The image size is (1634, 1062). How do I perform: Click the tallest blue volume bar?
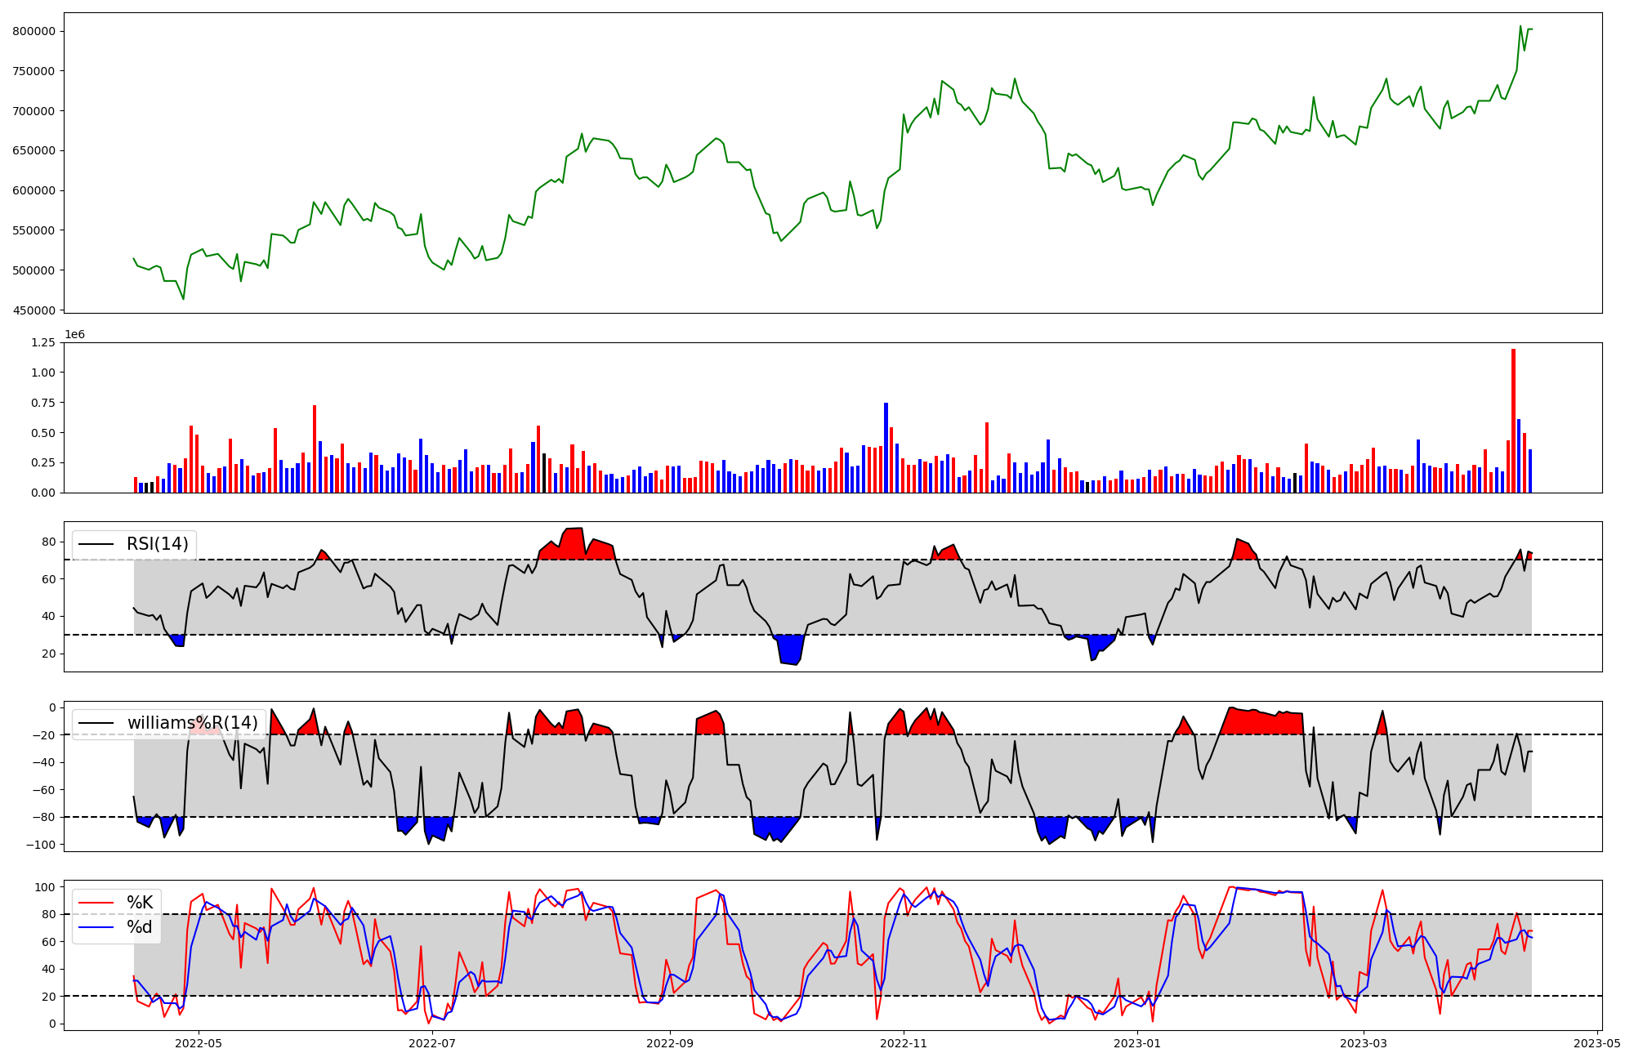click(x=886, y=448)
